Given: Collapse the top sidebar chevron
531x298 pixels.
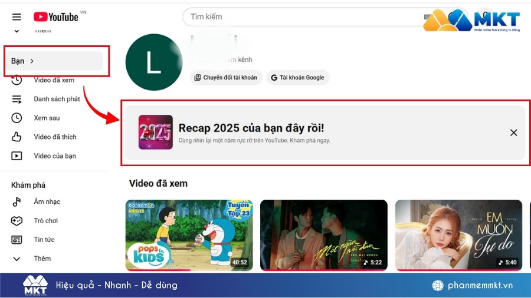Looking at the screenshot, I should click(x=17, y=31).
